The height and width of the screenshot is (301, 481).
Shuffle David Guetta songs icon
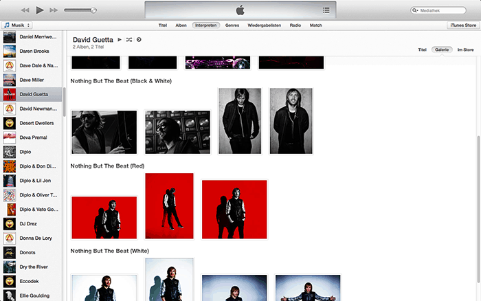point(129,40)
